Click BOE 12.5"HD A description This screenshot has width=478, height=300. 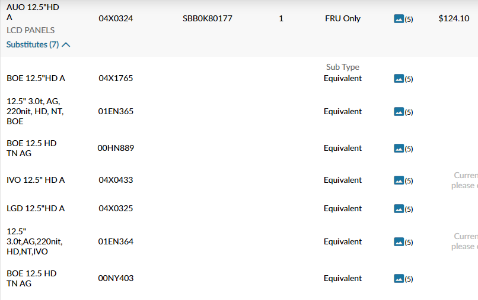36,78
